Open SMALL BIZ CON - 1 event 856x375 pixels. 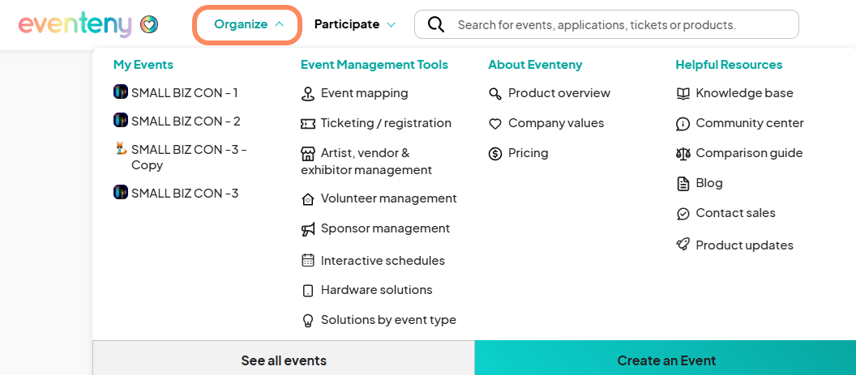(x=185, y=93)
